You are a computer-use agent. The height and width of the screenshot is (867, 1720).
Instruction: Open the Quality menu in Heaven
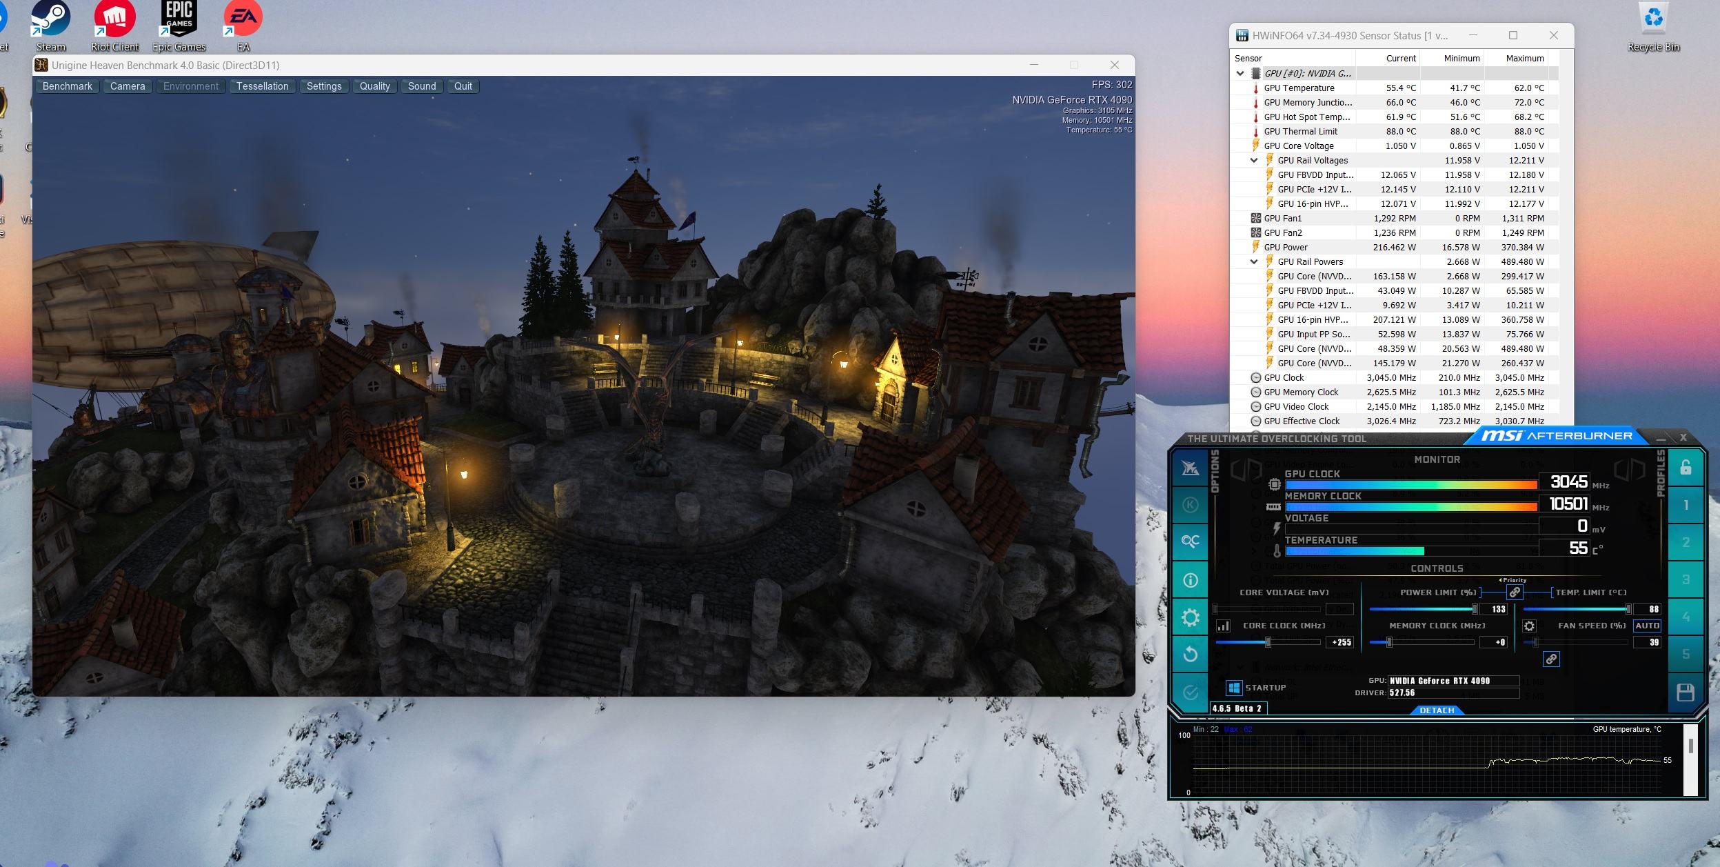pyautogui.click(x=374, y=86)
